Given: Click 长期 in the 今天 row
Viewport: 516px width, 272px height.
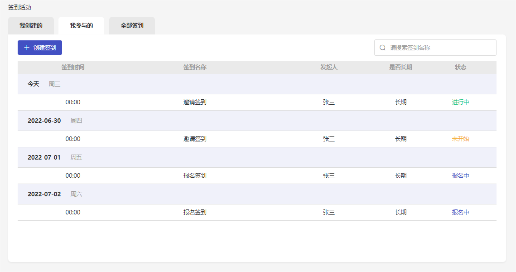Looking at the screenshot, I should click(400, 102).
